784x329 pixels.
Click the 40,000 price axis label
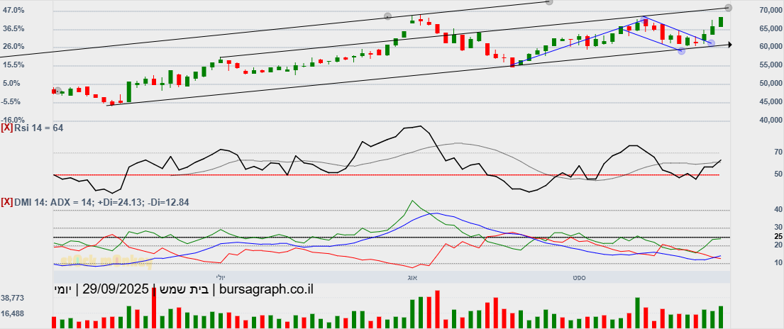771,120
